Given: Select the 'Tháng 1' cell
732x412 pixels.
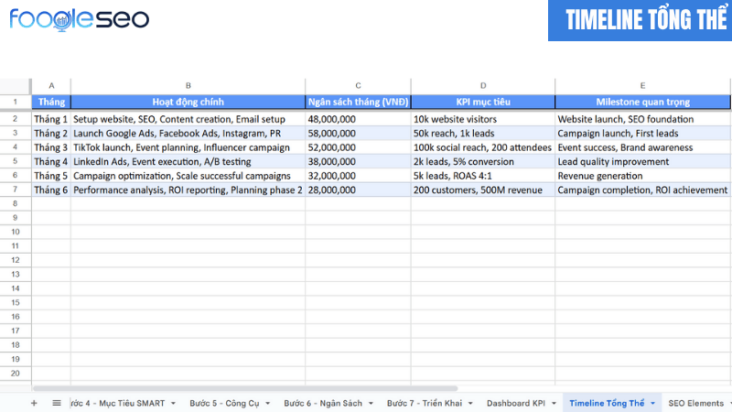Looking at the screenshot, I should [x=51, y=119].
